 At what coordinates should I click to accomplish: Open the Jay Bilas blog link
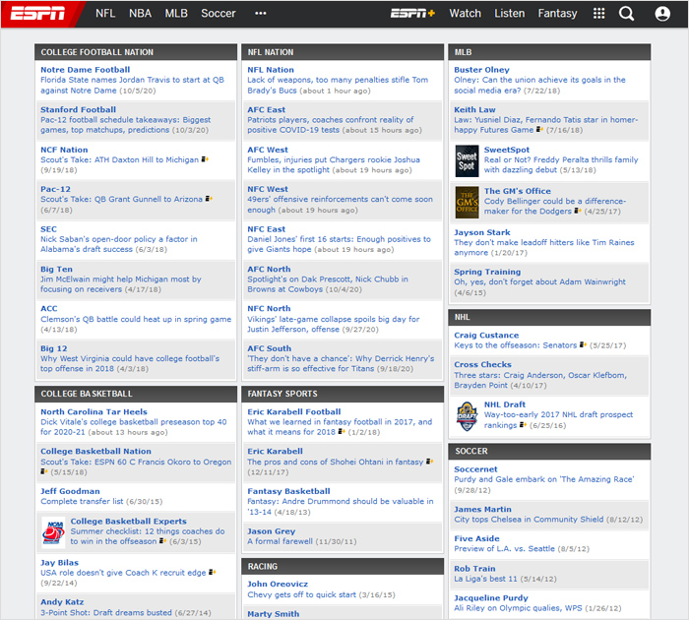pos(59,563)
